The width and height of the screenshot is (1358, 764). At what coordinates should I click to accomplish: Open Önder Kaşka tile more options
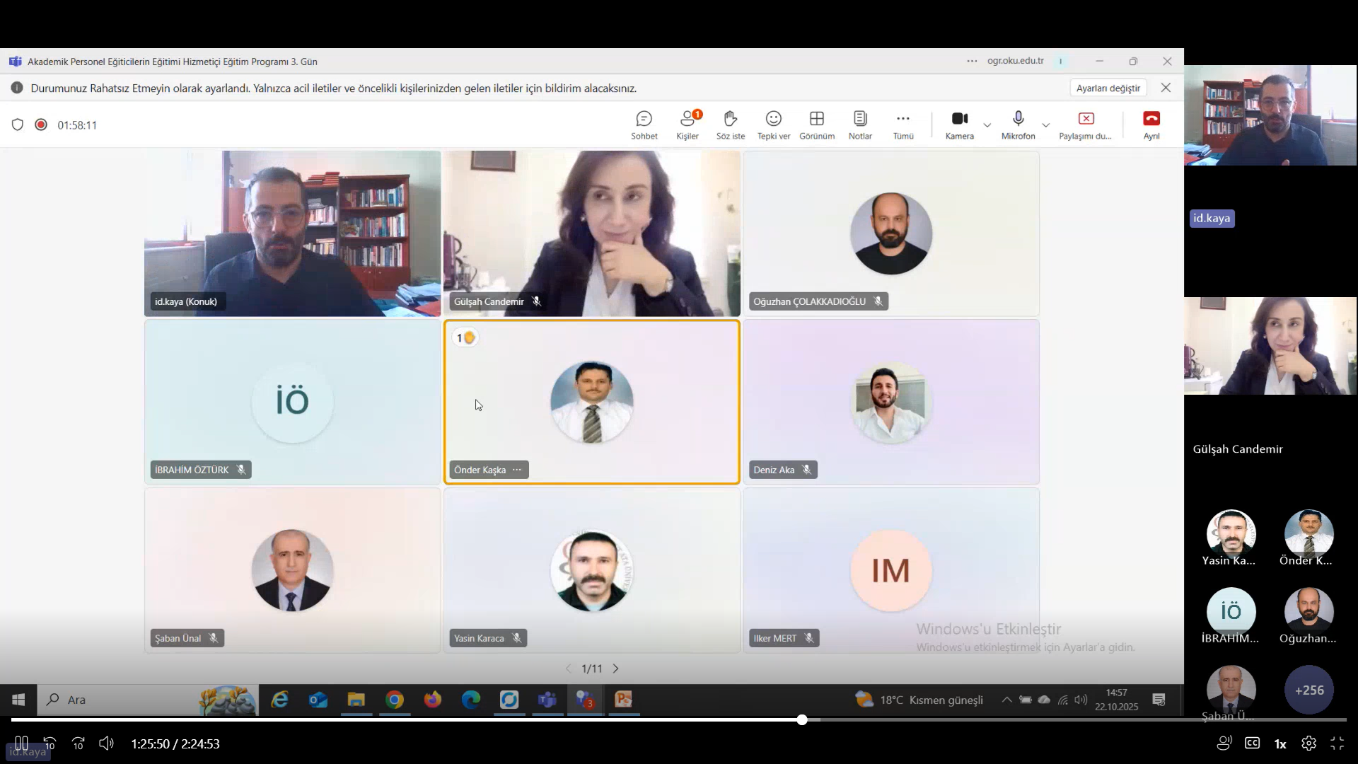517,470
